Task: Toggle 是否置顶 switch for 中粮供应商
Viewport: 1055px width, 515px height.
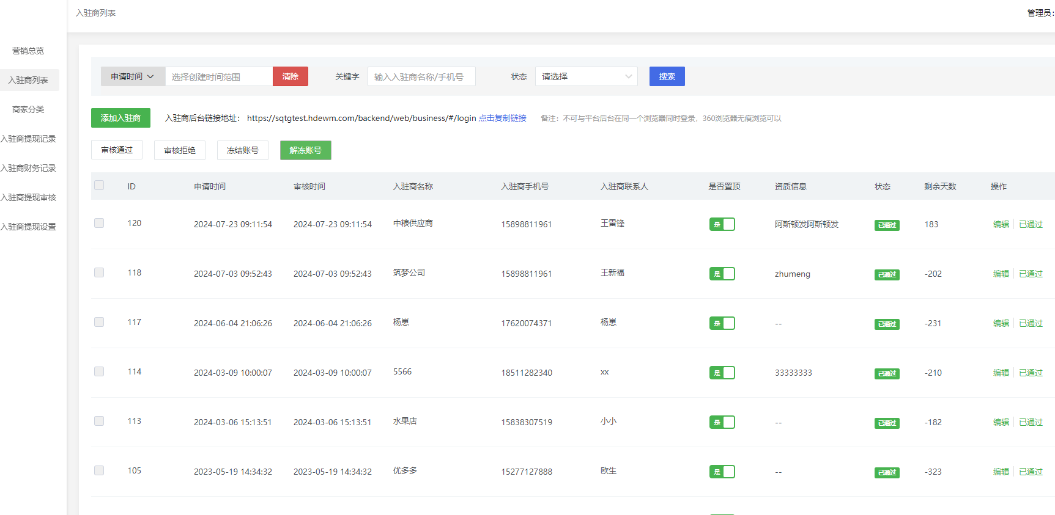Action: pyautogui.click(x=722, y=224)
